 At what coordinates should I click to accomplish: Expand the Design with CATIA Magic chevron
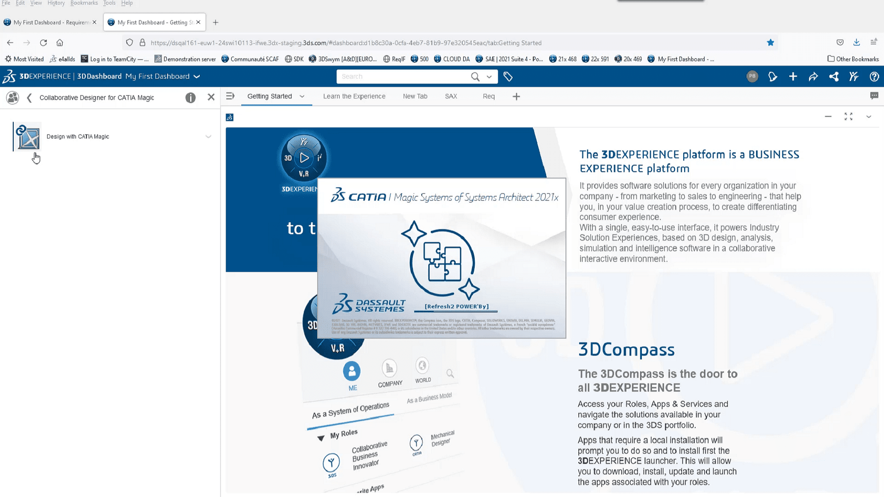click(209, 137)
